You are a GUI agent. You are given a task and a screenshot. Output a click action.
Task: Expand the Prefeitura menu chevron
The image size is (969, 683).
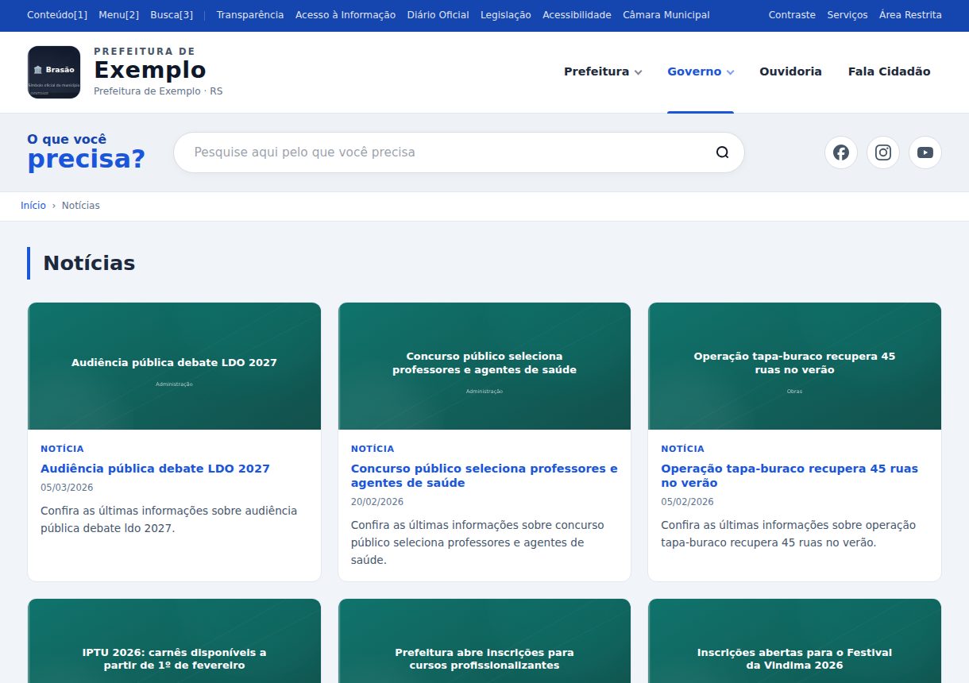click(x=638, y=72)
